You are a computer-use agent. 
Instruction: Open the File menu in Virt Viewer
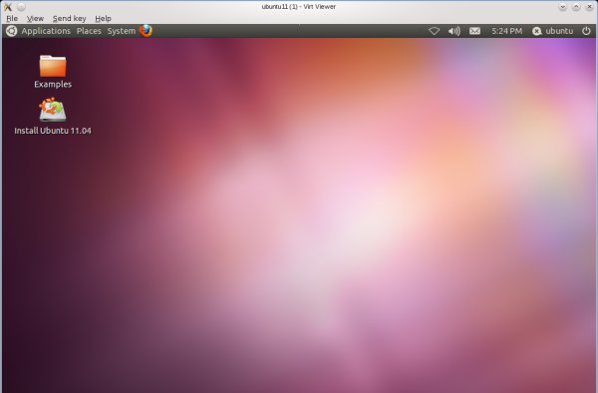pos(12,18)
